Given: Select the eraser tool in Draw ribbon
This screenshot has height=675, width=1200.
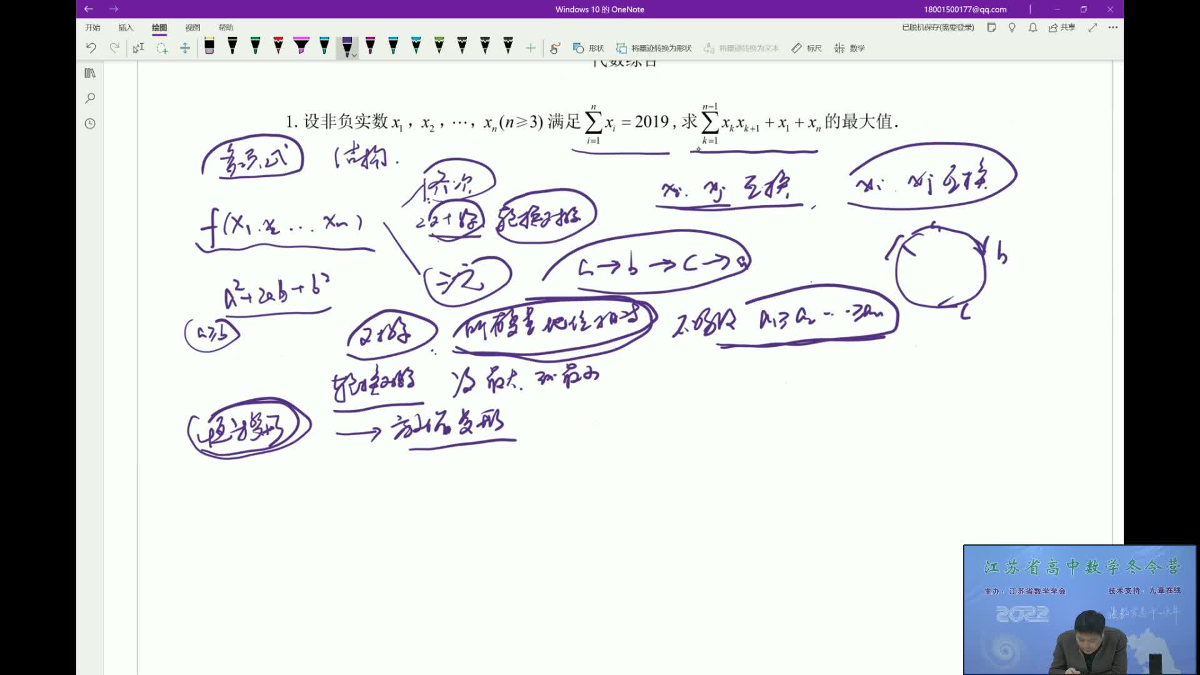Looking at the screenshot, I should [x=209, y=47].
